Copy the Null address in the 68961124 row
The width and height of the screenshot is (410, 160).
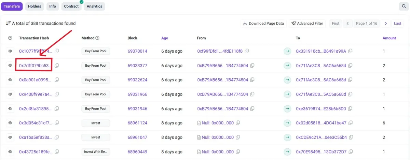click(x=238, y=123)
